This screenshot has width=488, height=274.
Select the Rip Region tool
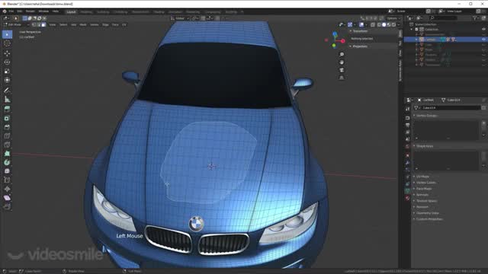click(7, 206)
